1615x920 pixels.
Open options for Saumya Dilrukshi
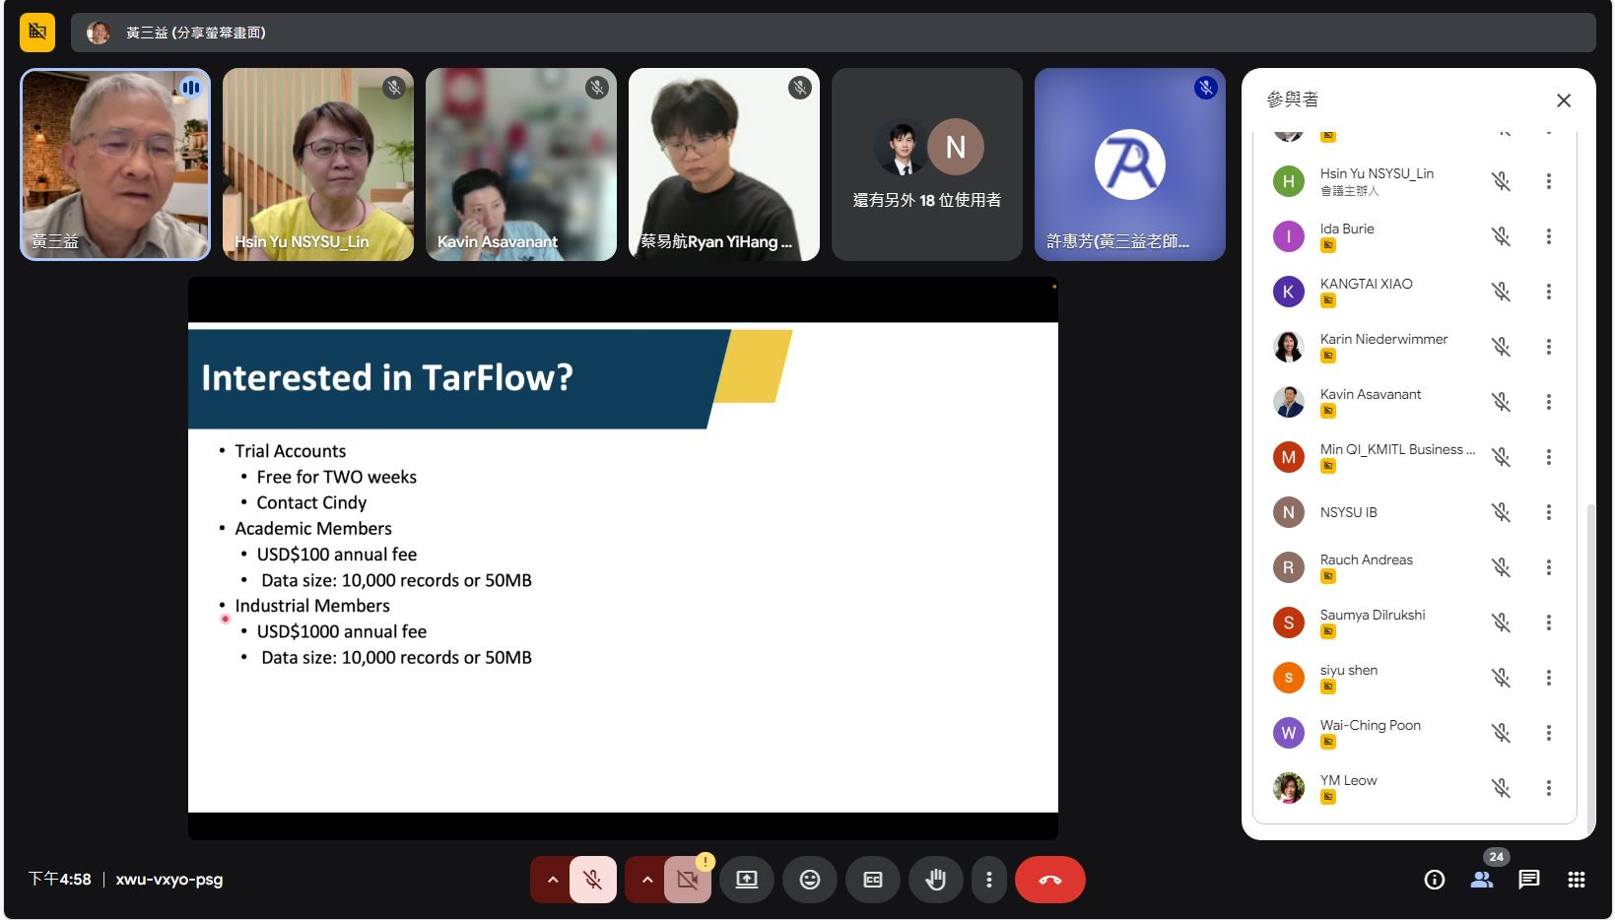coord(1549,623)
